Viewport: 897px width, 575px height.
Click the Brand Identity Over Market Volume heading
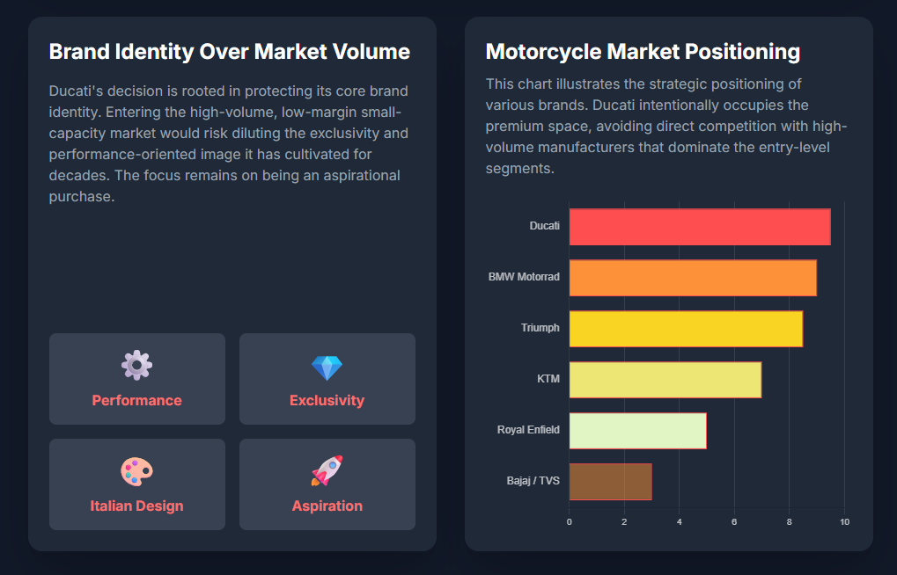tap(230, 52)
